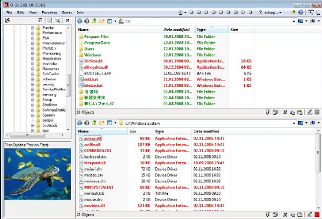
Task: Select the SoftwareDistrib folder in the tree
Action: click(x=54, y=110)
